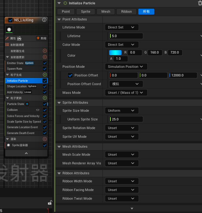The image size is (202, 213).
Task: Delete Initialize Particle with trash icon
Action: click(x=200, y=3)
